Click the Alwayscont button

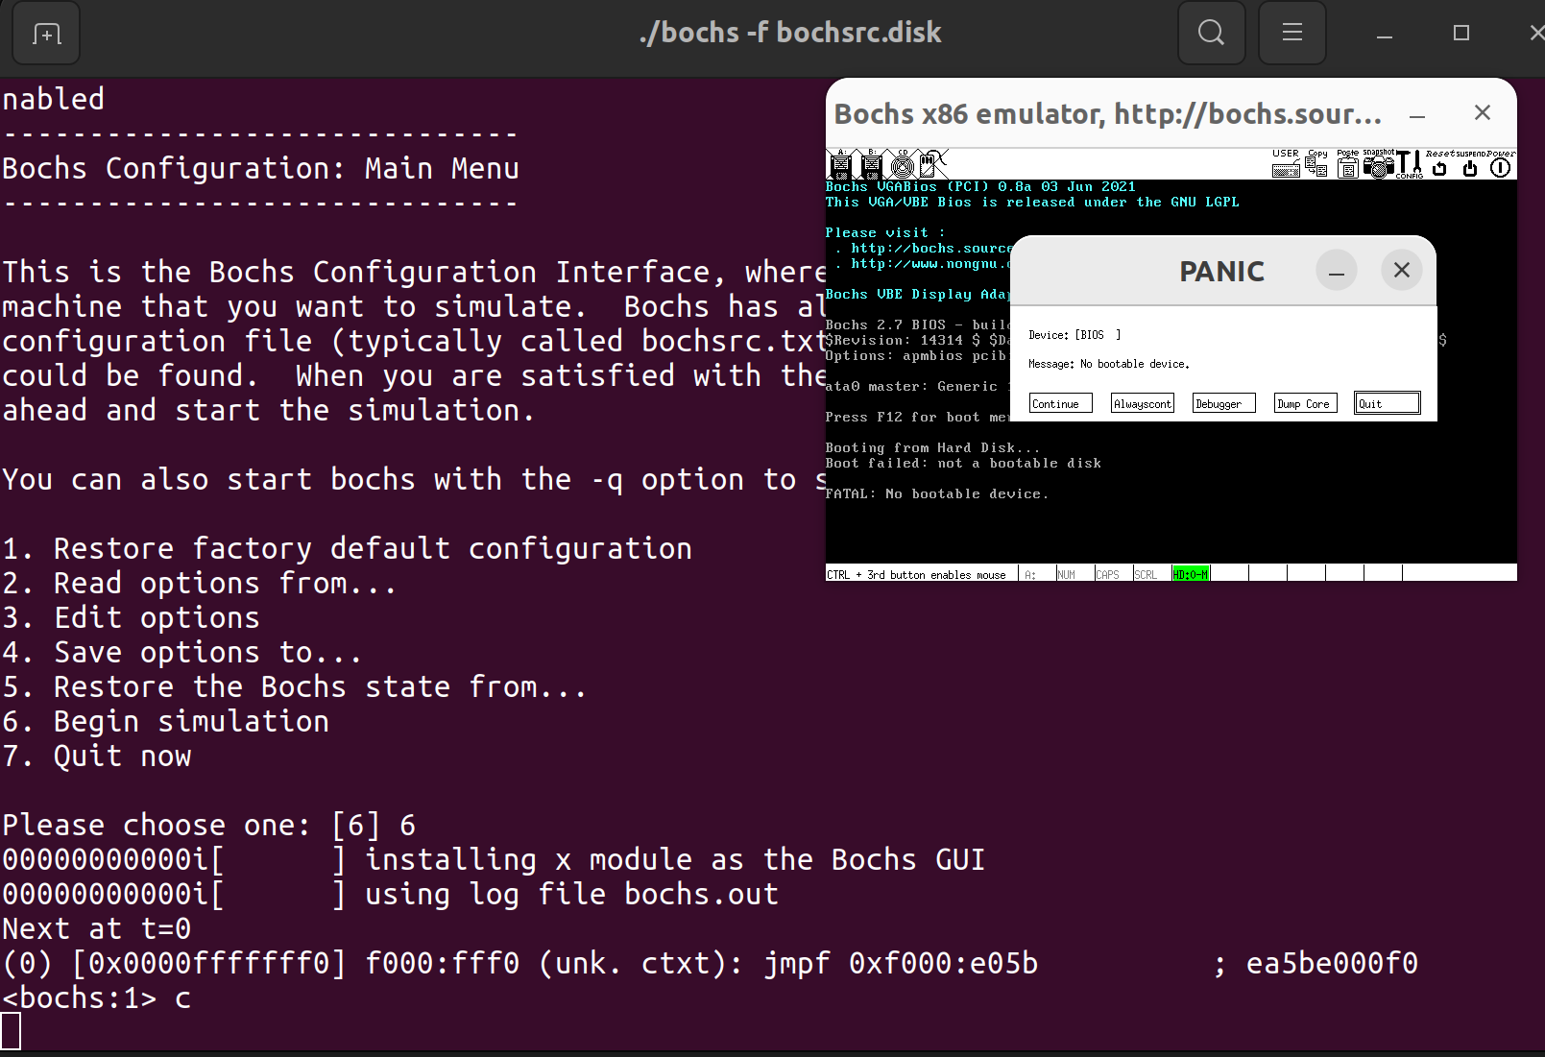click(x=1143, y=403)
